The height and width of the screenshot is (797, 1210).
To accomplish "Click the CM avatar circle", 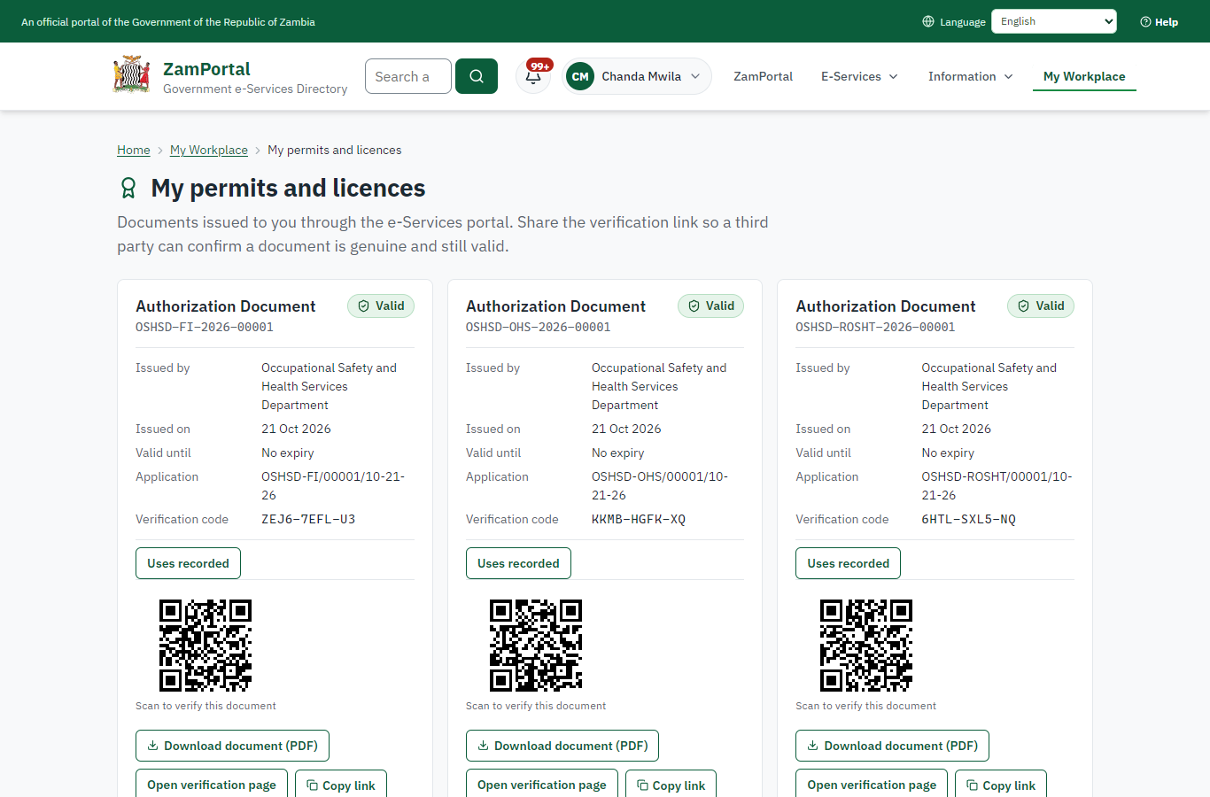I will tap(580, 76).
